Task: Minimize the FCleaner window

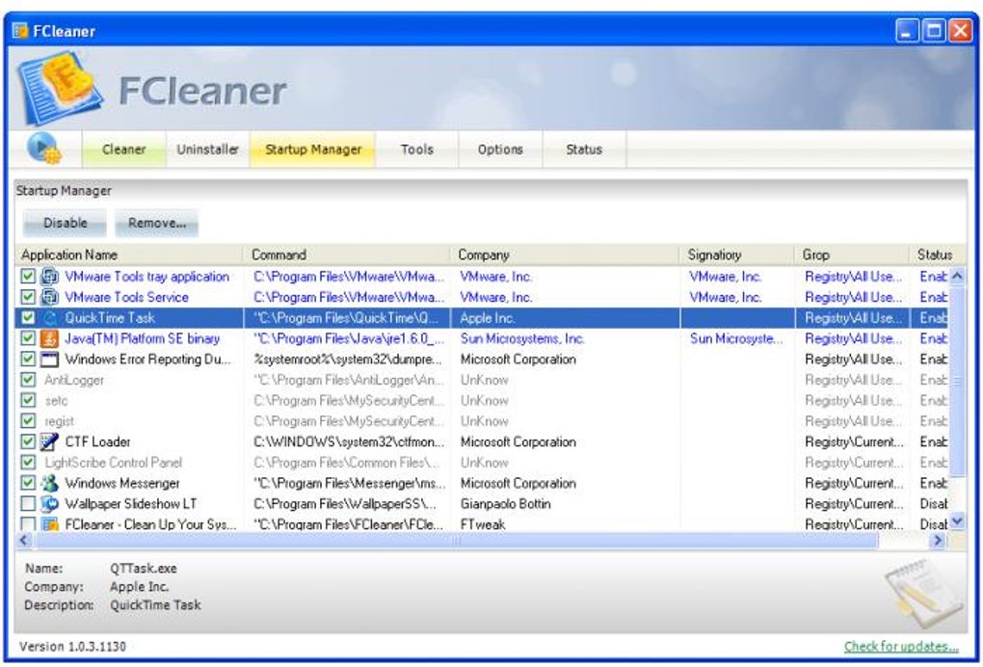Action: tap(907, 31)
